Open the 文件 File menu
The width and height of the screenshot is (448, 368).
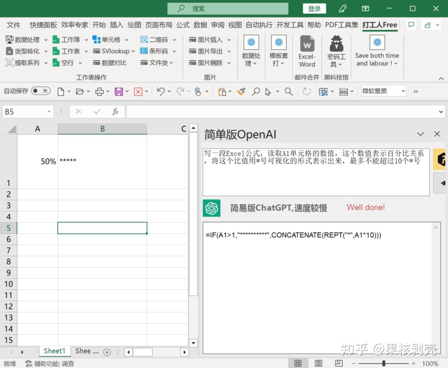click(x=13, y=25)
